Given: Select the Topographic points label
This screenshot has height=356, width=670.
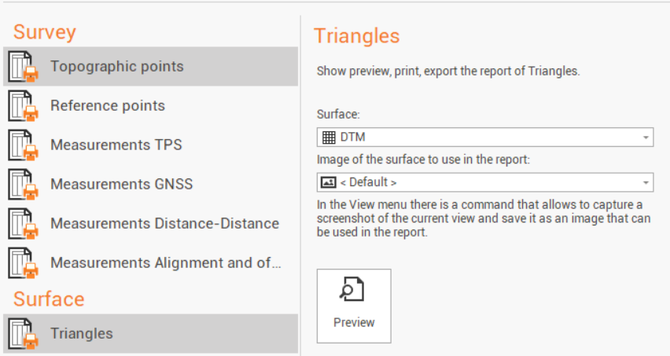Looking at the screenshot, I should click(x=117, y=67).
